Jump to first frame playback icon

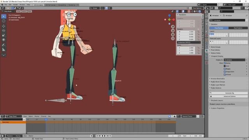coord(97,136)
